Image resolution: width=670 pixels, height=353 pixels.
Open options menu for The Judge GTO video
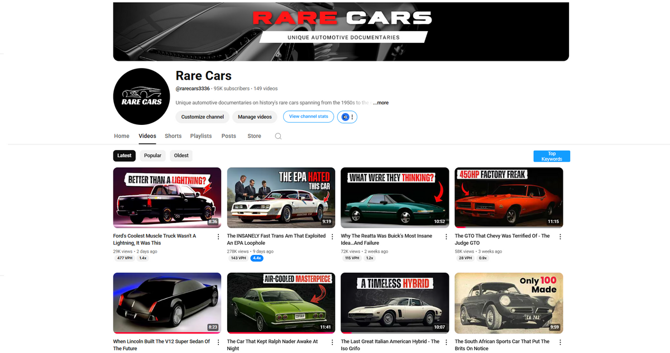coord(560,236)
